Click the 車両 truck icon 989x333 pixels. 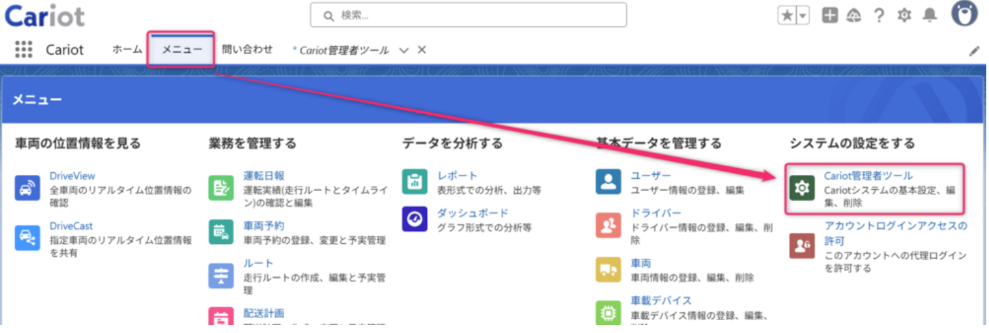pos(608,270)
